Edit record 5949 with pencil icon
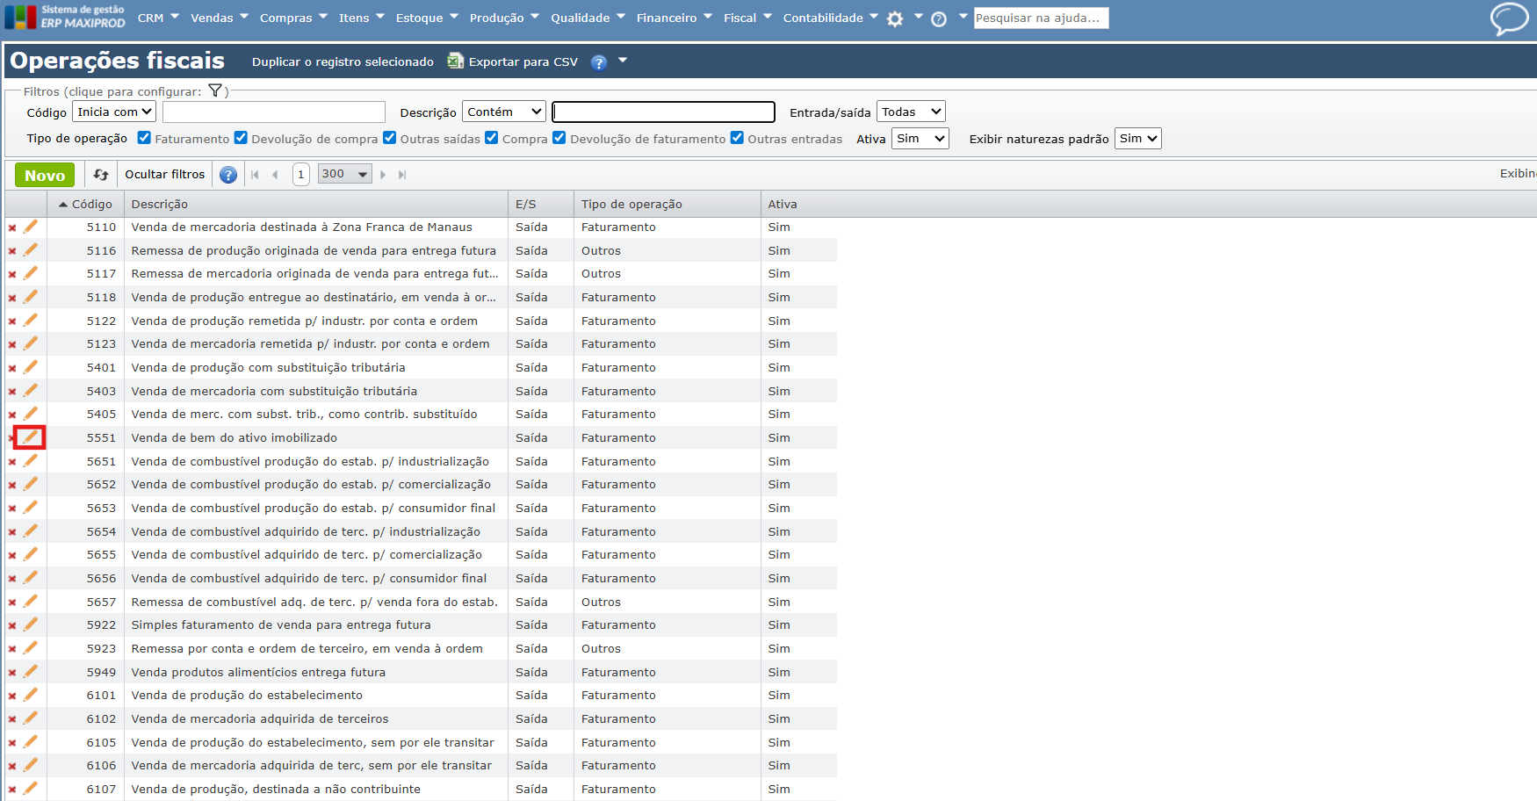The width and height of the screenshot is (1537, 801). [31, 672]
